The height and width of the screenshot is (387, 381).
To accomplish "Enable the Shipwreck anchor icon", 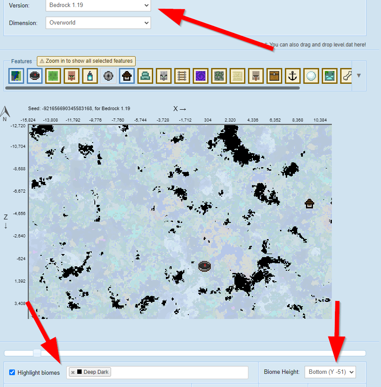I will click(x=293, y=76).
